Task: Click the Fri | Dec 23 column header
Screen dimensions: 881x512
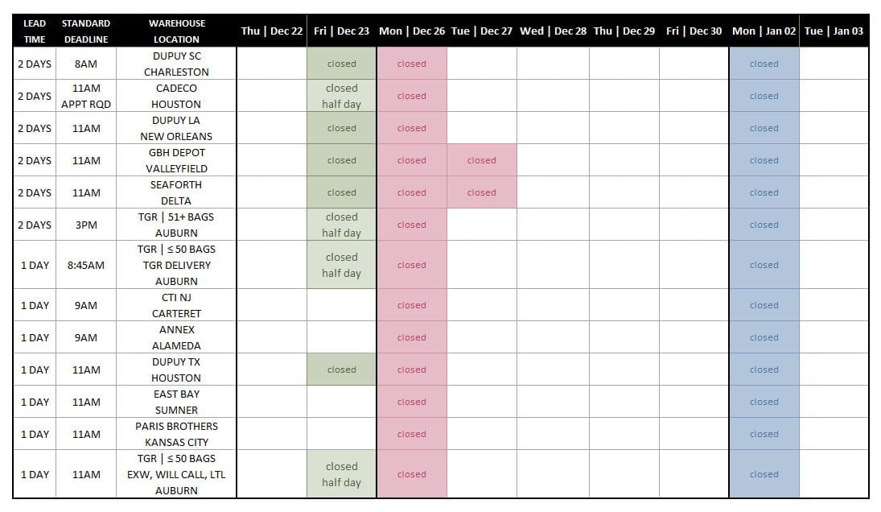Action: pyautogui.click(x=342, y=31)
